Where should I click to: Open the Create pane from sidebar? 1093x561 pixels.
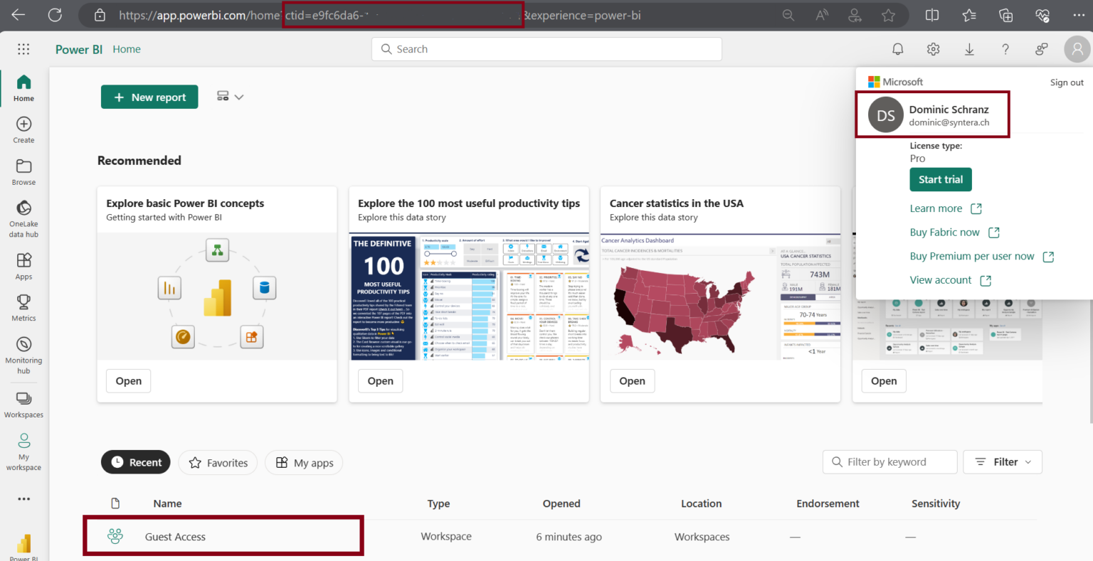(x=23, y=129)
